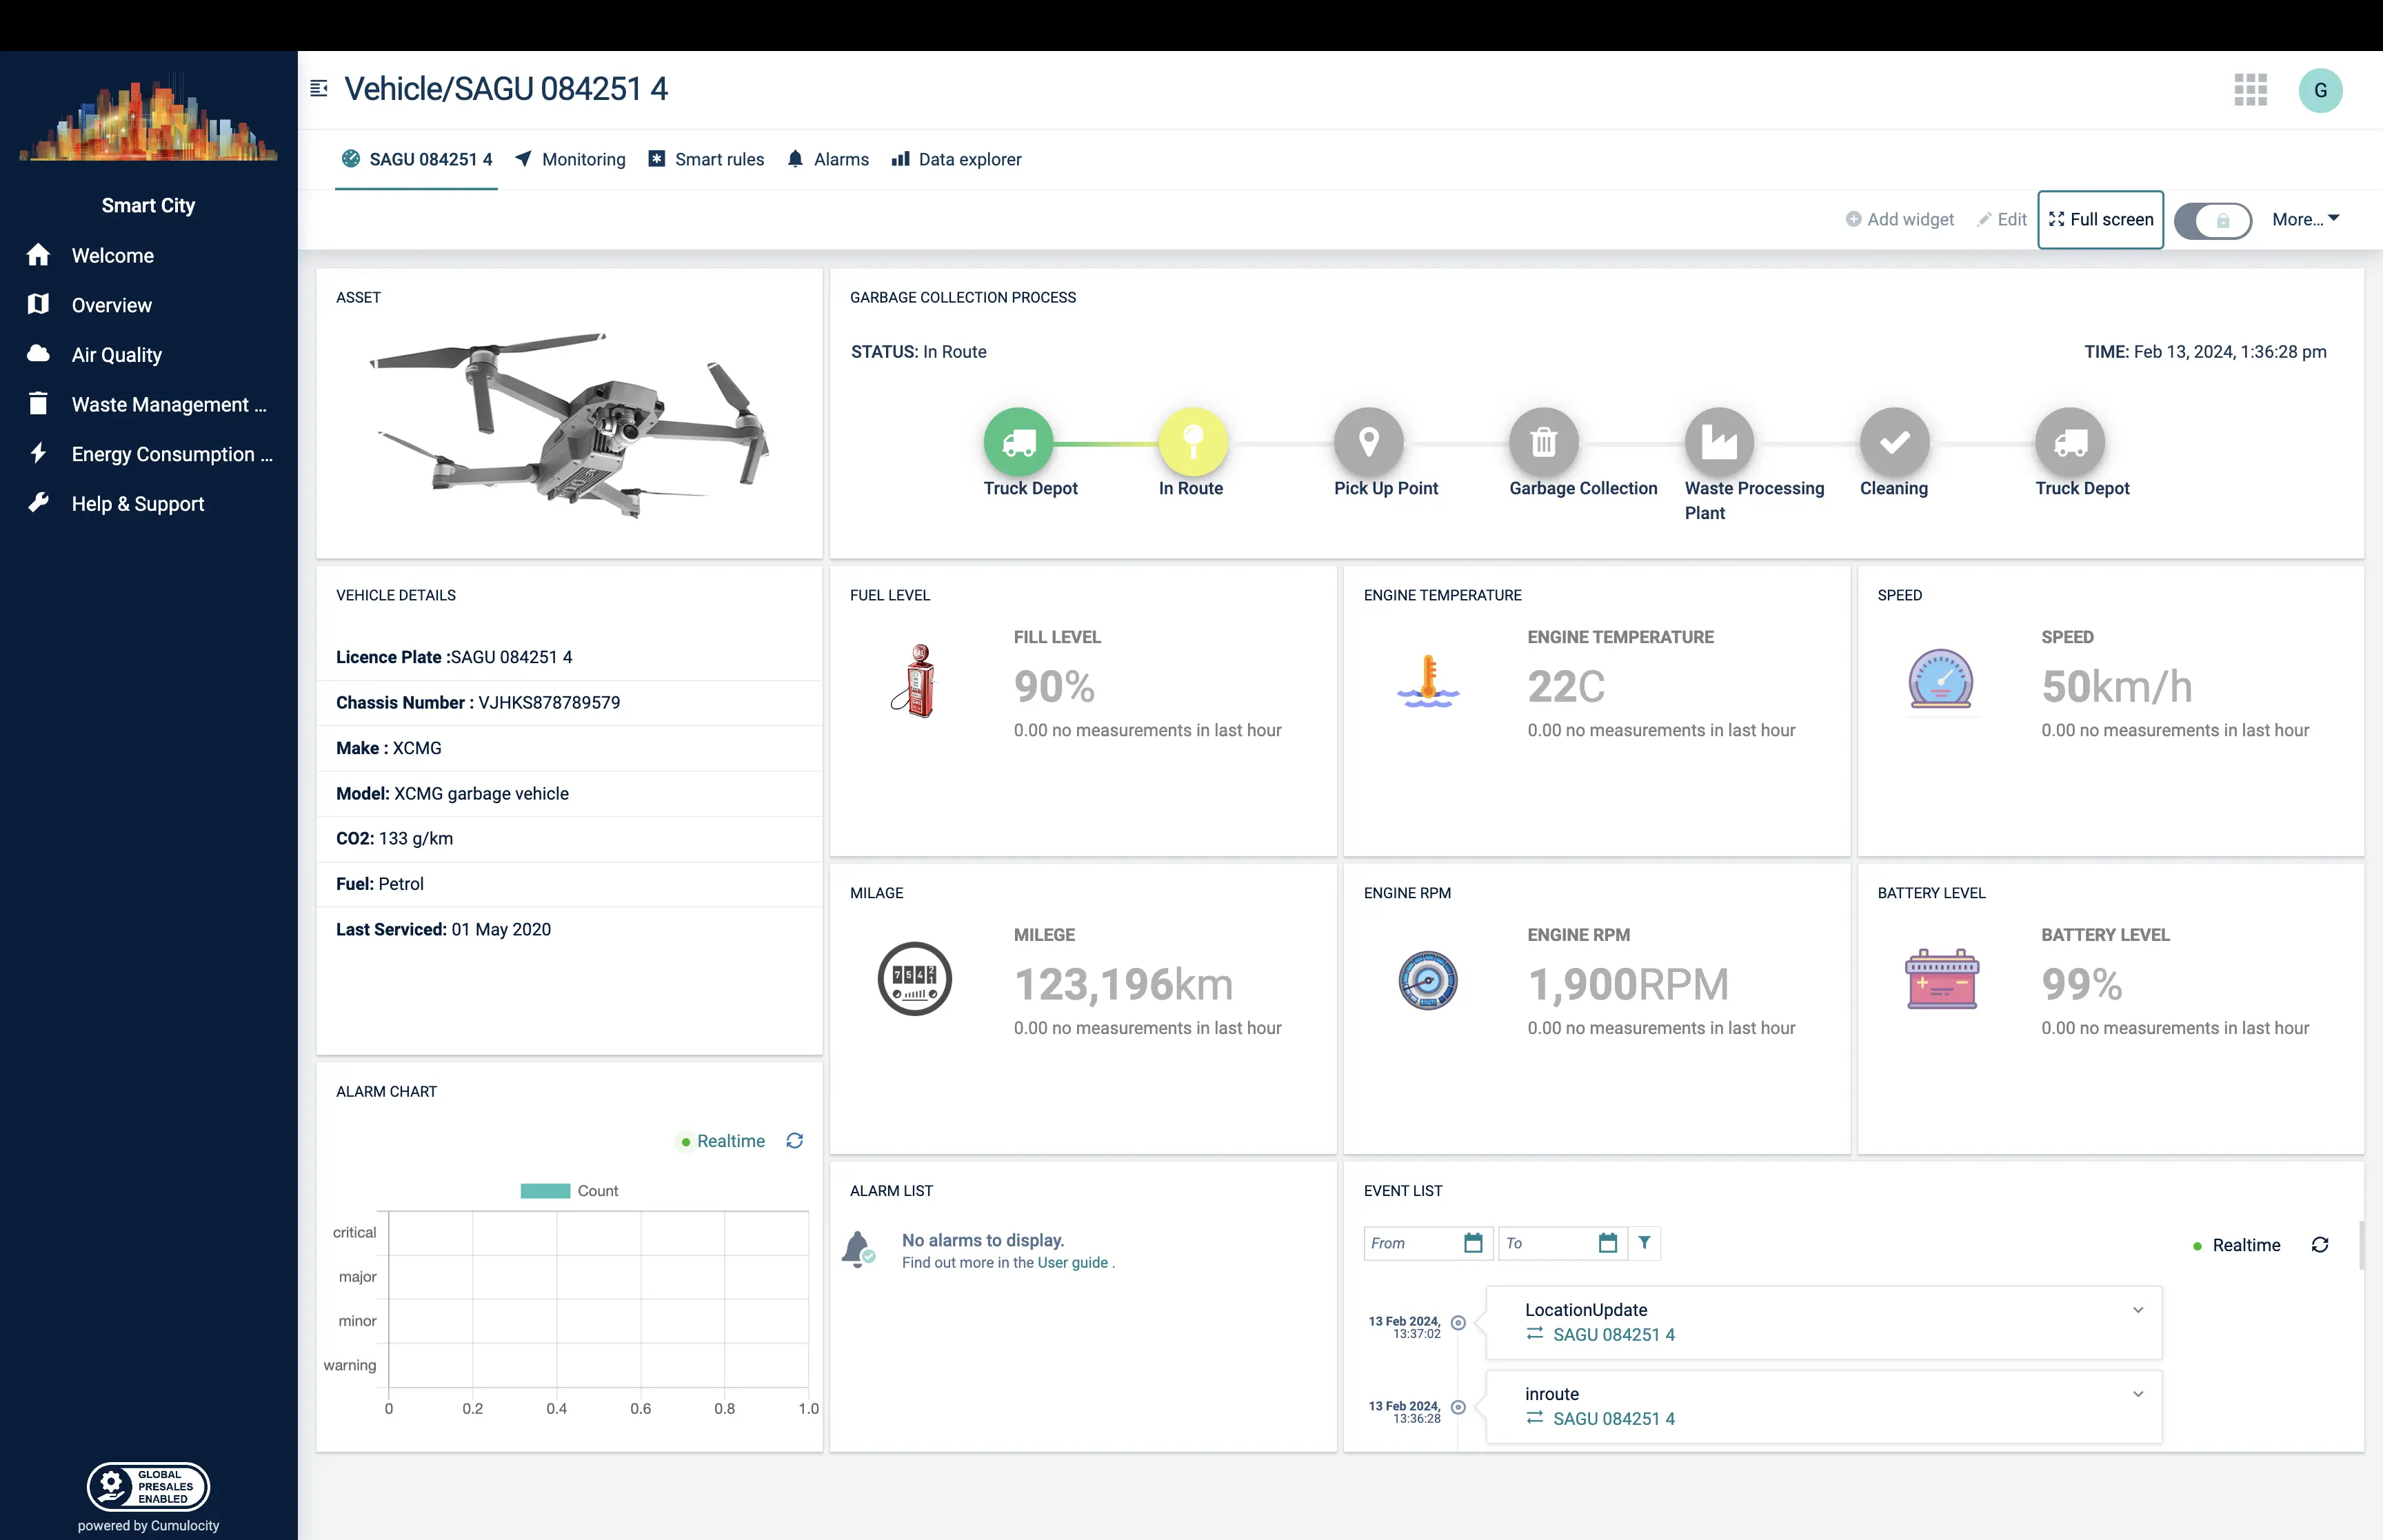Click the application switcher grid icon
Screen dimensions: 2383x1540
2250,90
